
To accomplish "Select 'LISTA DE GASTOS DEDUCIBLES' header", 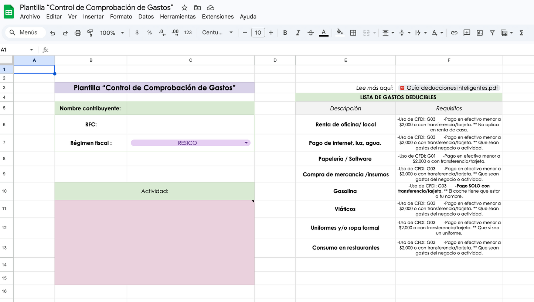I will tap(398, 97).
